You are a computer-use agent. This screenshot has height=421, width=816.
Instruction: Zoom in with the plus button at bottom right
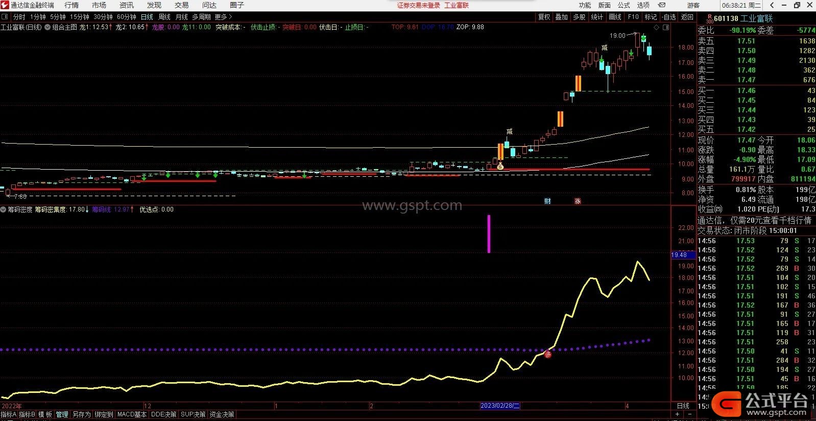678,414
